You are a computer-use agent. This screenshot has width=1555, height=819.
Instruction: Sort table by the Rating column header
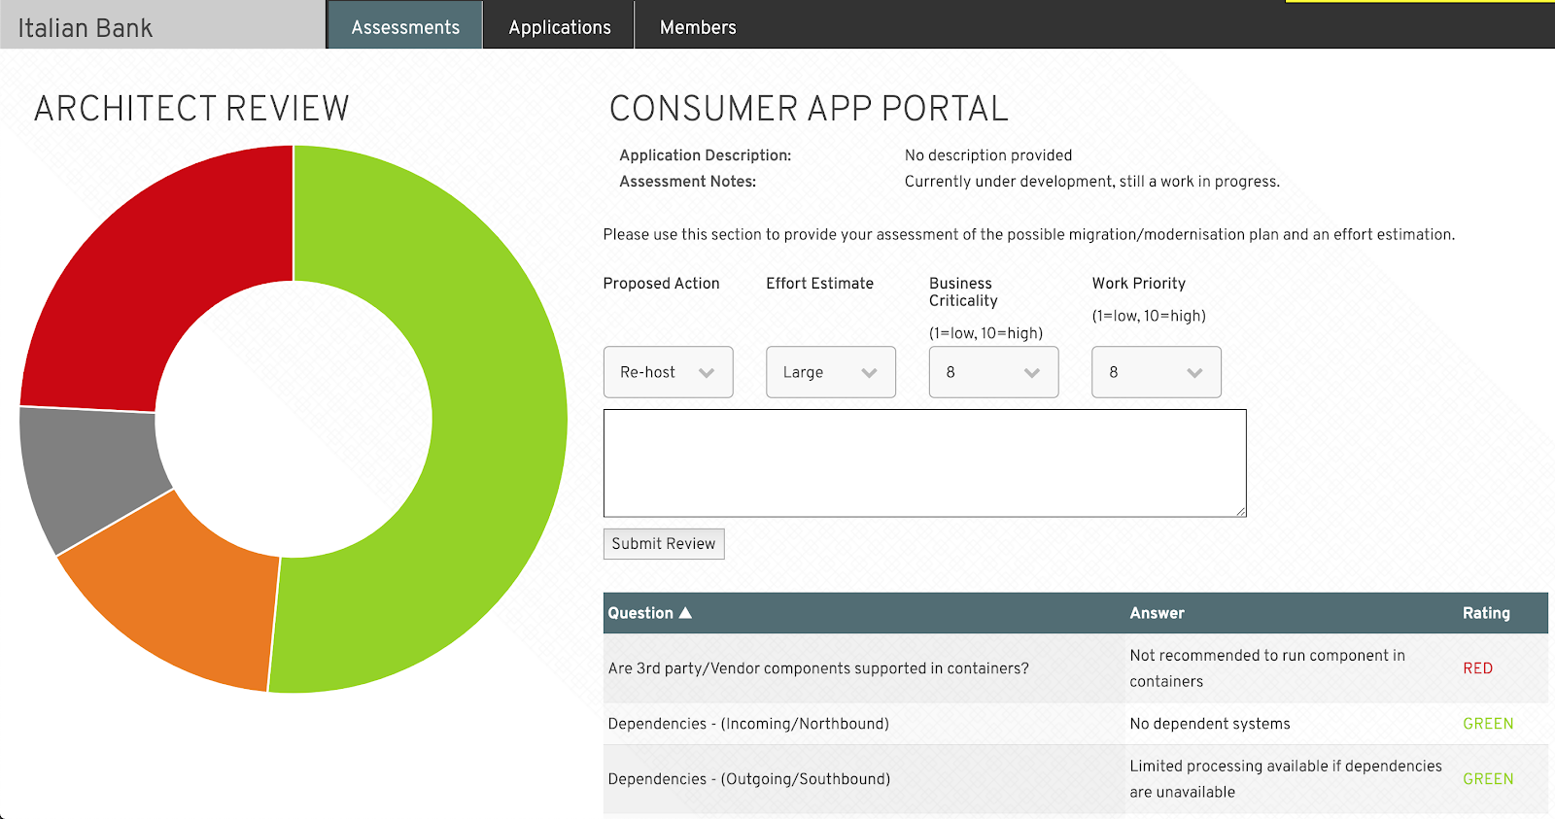[1486, 613]
